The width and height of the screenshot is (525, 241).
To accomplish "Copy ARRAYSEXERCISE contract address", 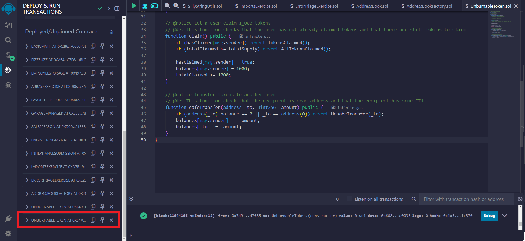I will click(x=93, y=87).
